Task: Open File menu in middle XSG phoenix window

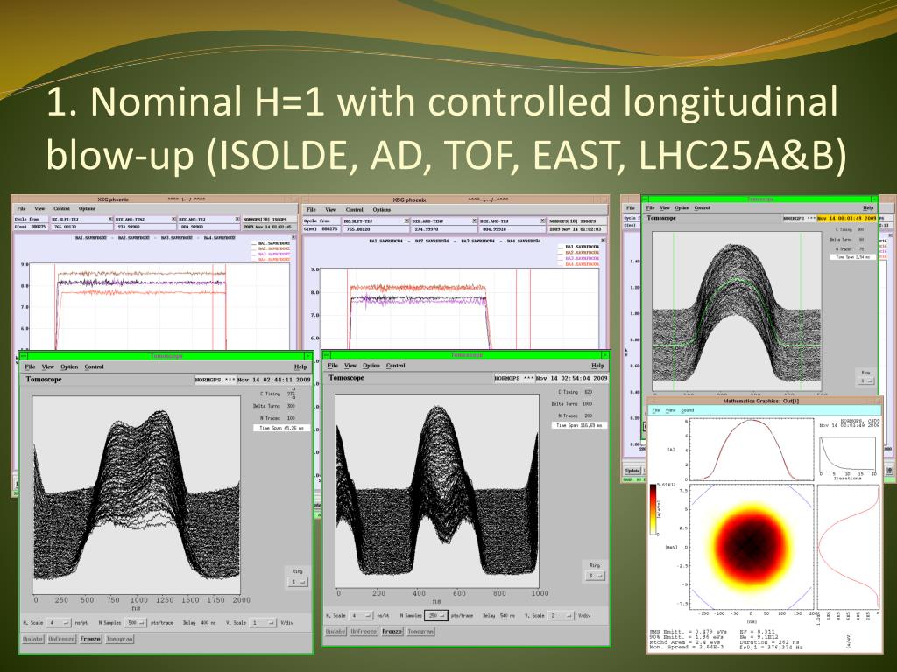Action: pos(311,210)
